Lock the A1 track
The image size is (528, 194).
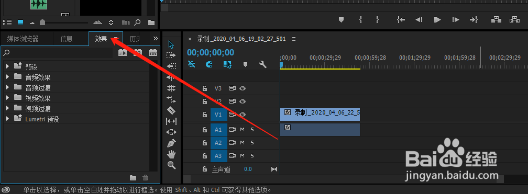(x=204, y=130)
